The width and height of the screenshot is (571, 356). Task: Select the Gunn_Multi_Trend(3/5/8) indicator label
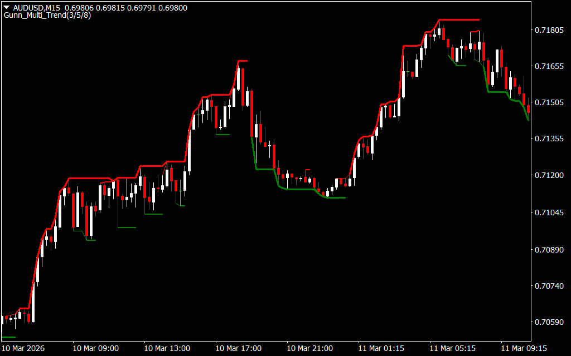coord(47,16)
